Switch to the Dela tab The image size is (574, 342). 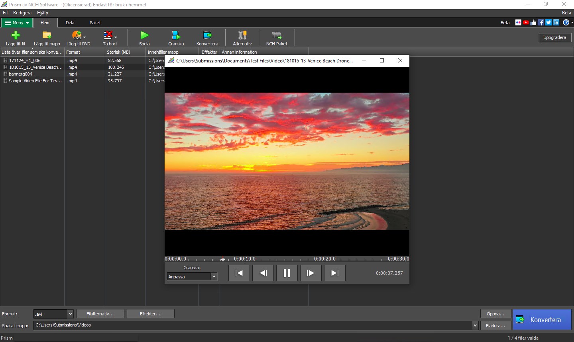[70, 23]
